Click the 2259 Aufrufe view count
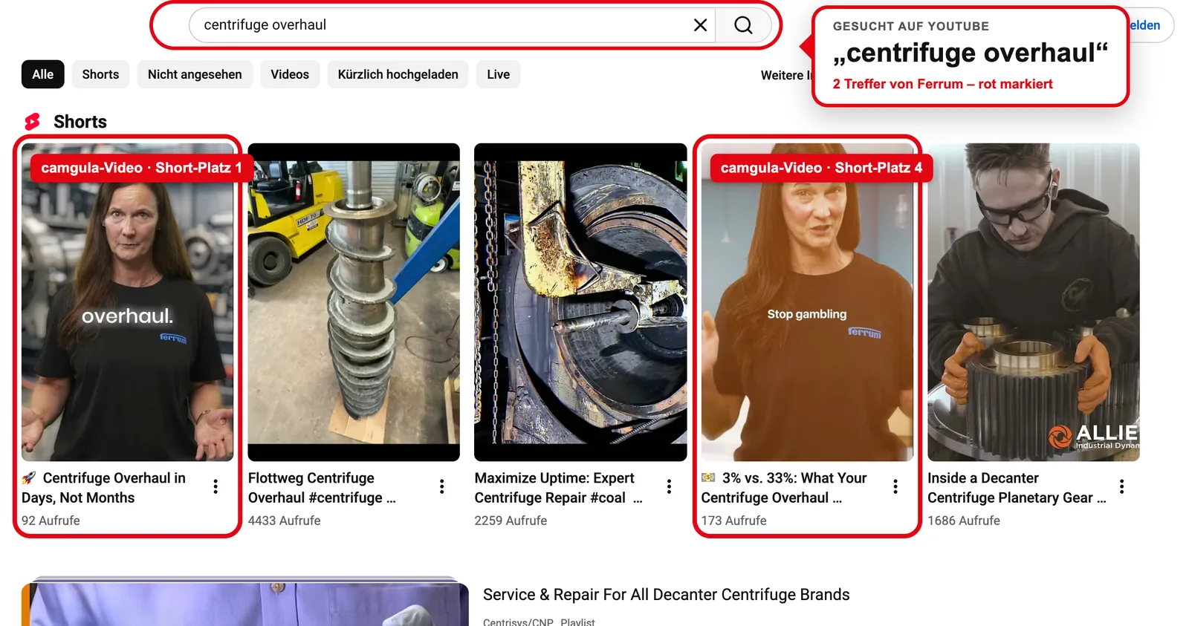This screenshot has width=1189, height=626. (511, 521)
